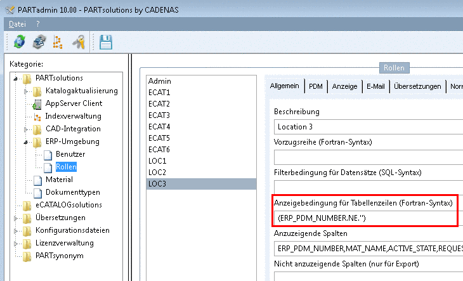463x281 pixels.
Task: Click the globe refresh toolbar icon
Action: pos(20,42)
